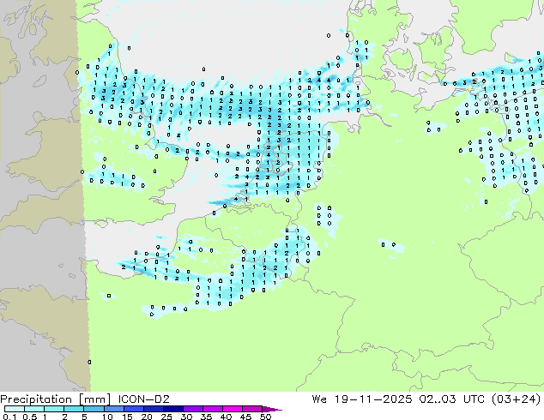
Task: Click the 0.1–0.5 mm legend color swatch
Action: point(15,409)
